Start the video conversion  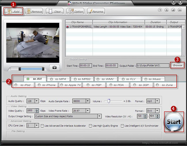coord(174,122)
